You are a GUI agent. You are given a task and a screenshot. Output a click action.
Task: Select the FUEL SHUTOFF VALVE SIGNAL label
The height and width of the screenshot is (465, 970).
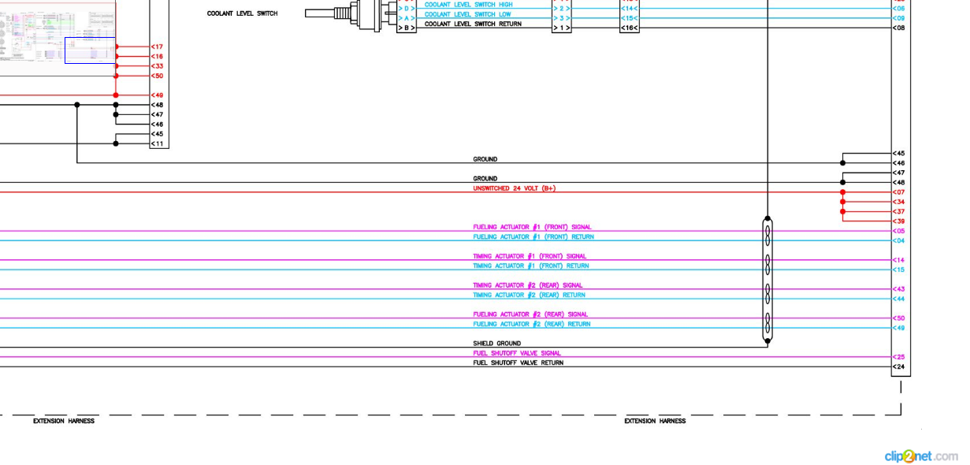[x=517, y=353]
